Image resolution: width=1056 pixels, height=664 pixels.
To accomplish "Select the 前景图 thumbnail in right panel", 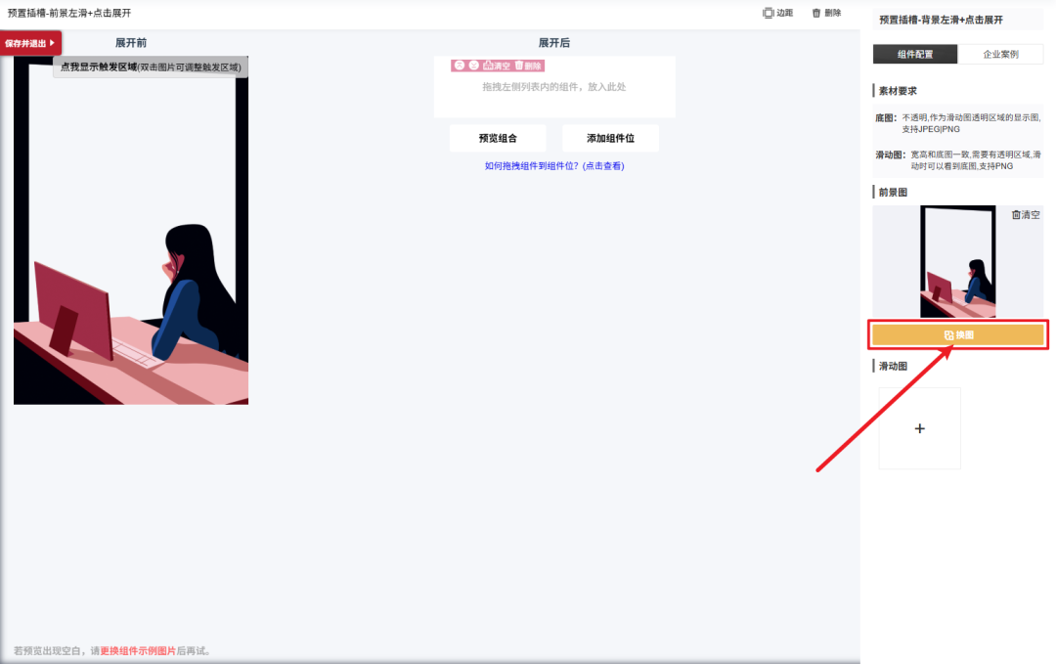I will pos(957,261).
